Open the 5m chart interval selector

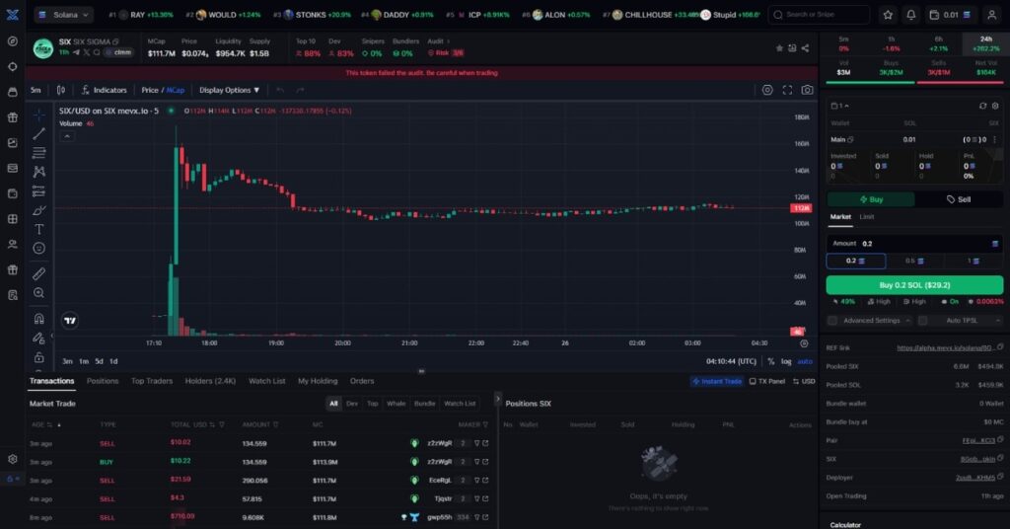pos(36,90)
